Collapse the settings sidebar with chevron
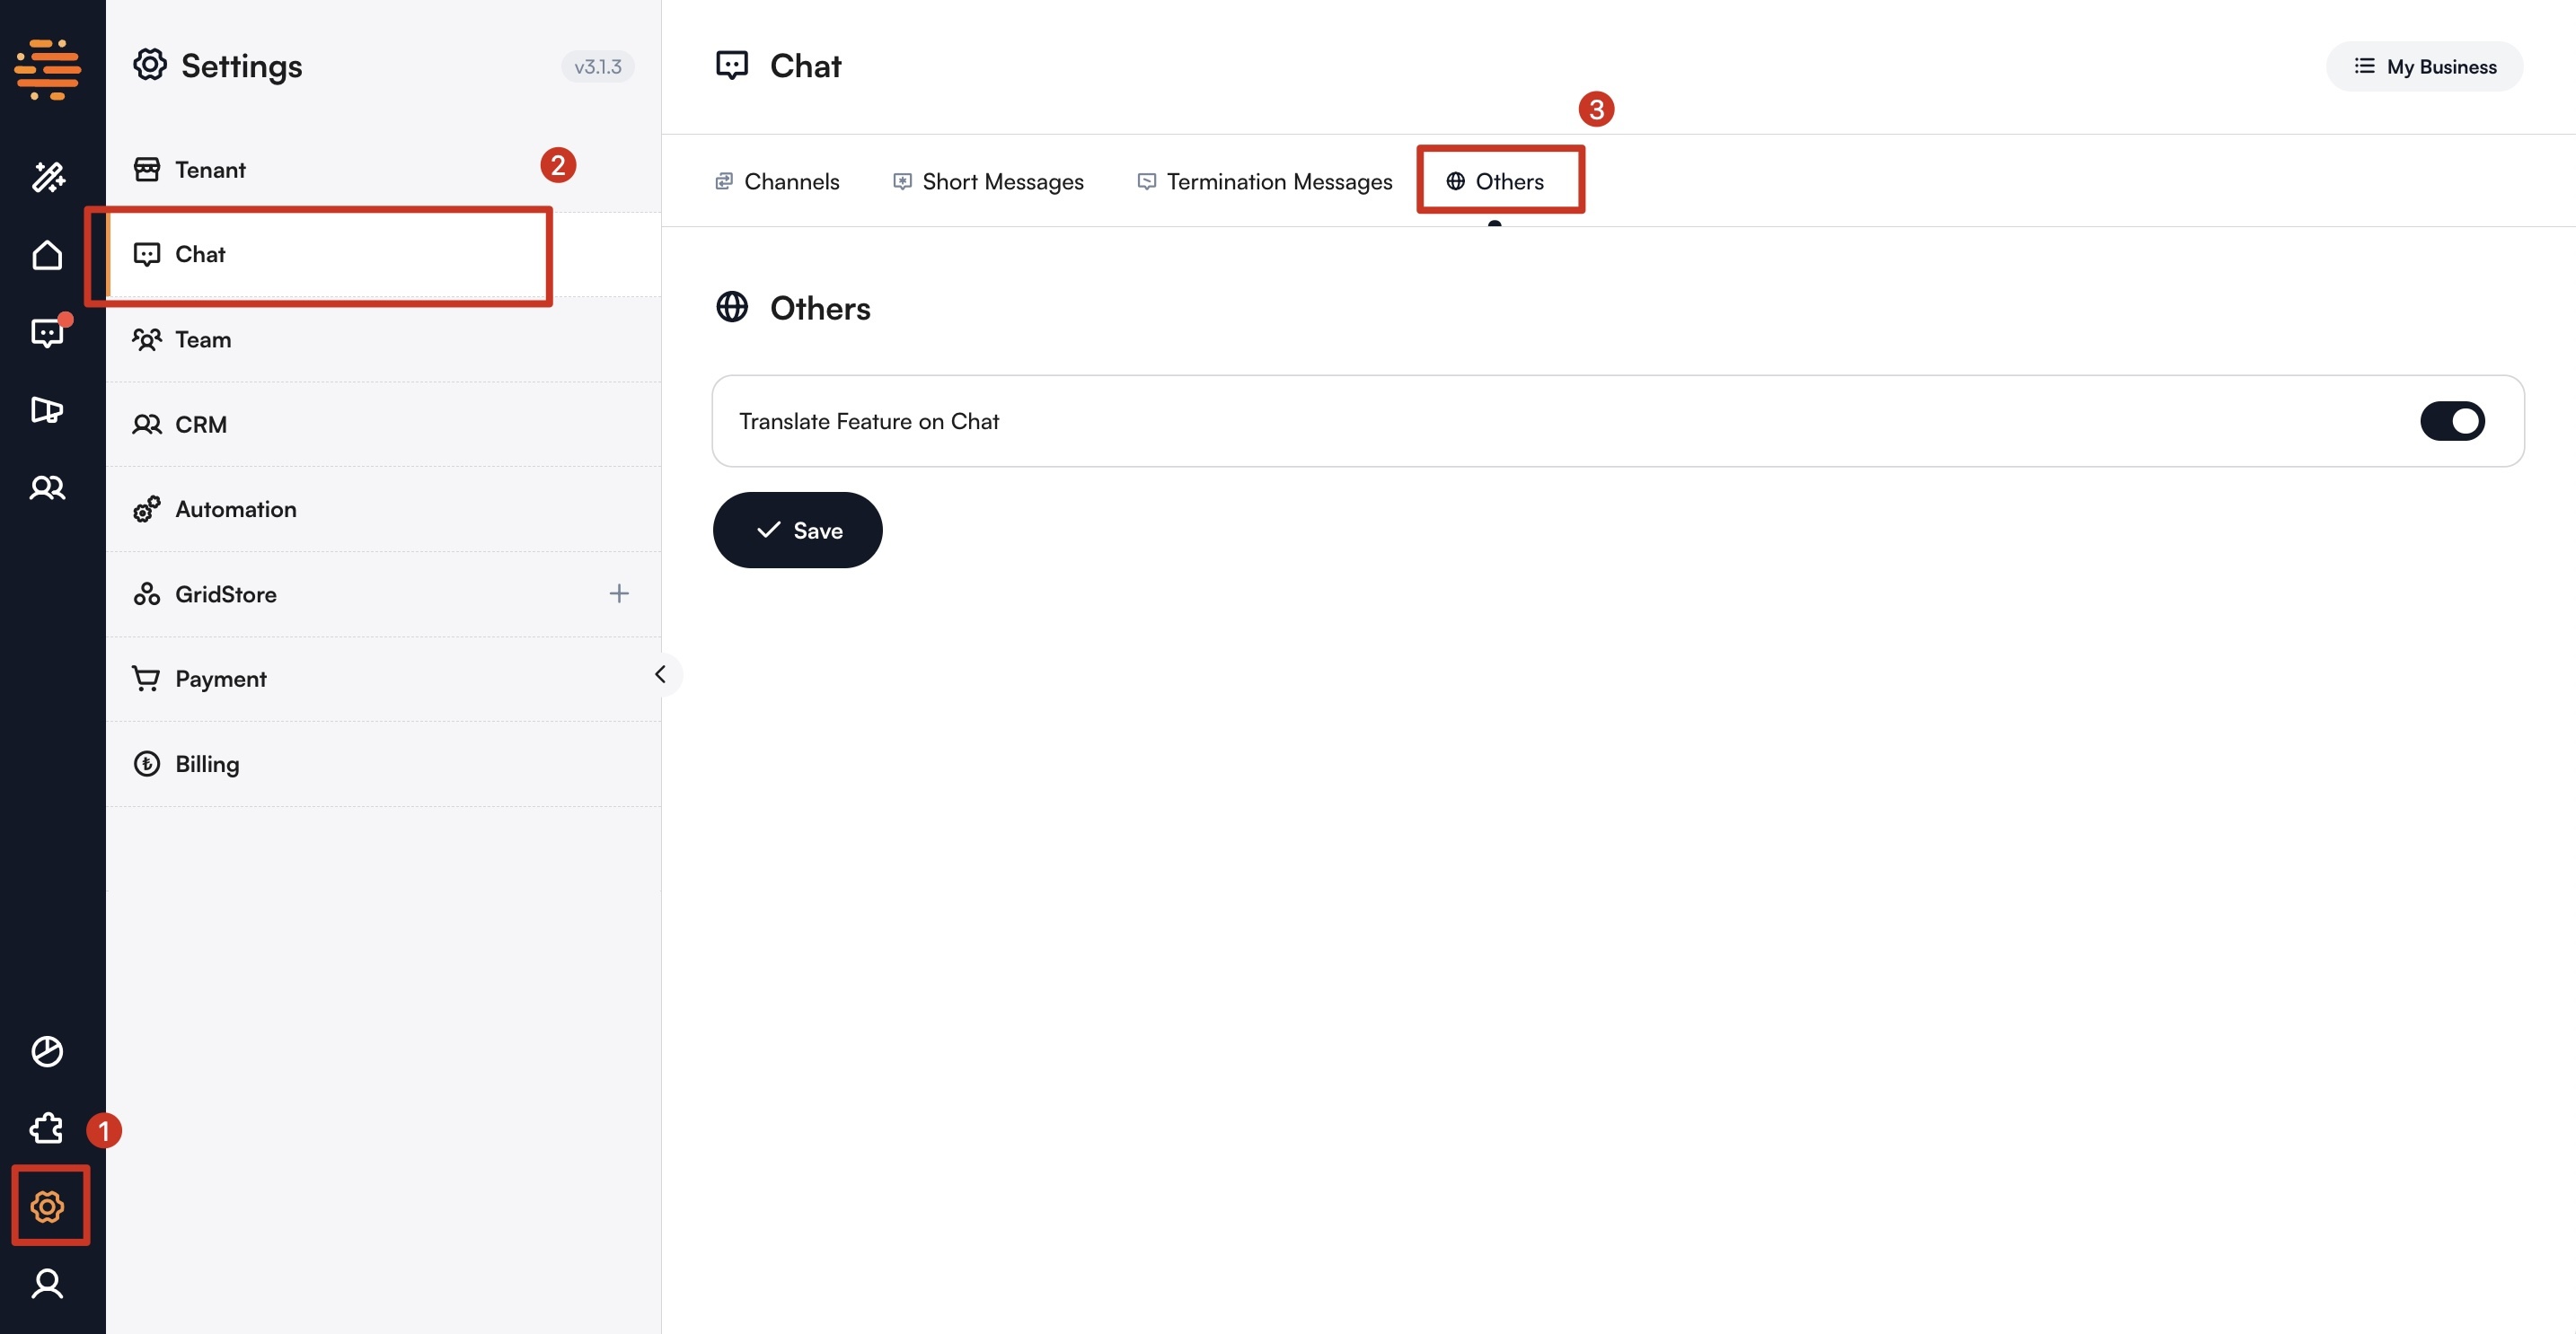 660,674
